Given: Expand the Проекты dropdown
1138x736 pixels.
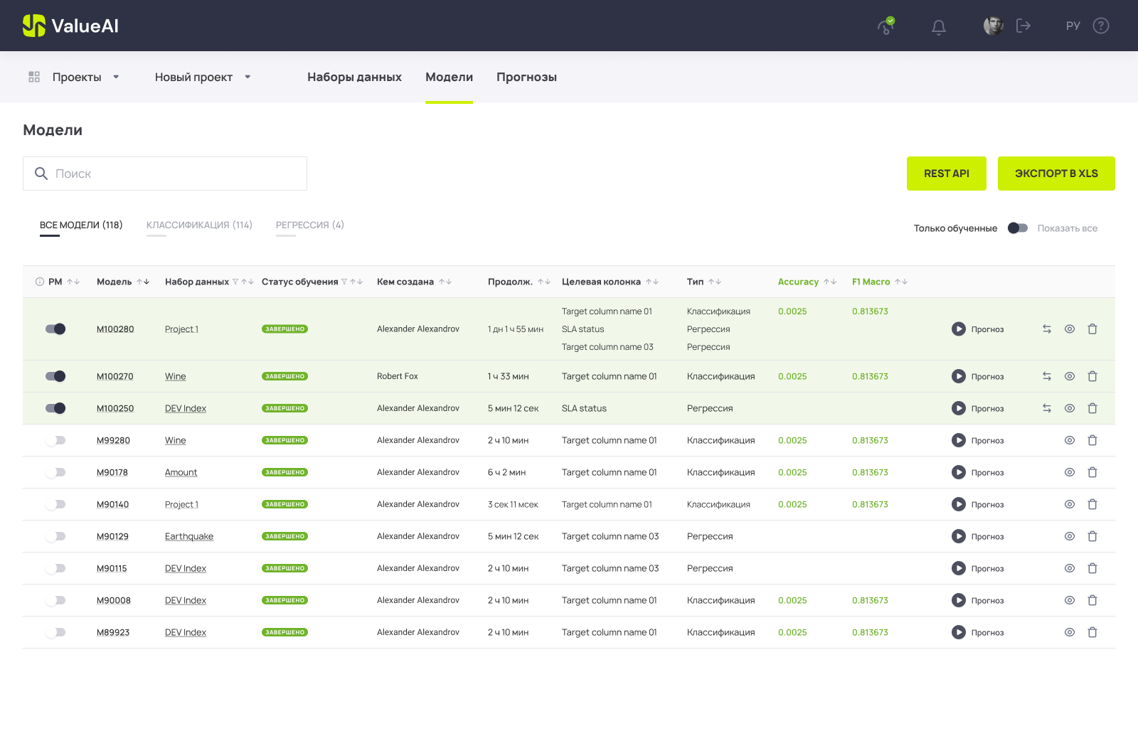Looking at the screenshot, I should pos(116,77).
